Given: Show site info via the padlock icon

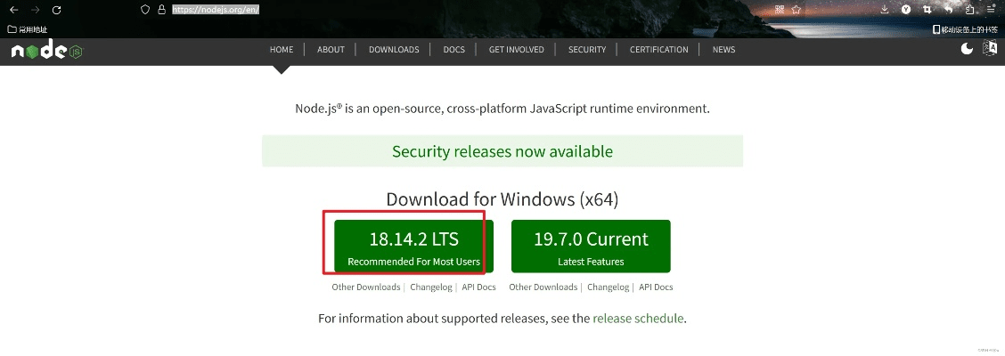Looking at the screenshot, I should point(161,10).
